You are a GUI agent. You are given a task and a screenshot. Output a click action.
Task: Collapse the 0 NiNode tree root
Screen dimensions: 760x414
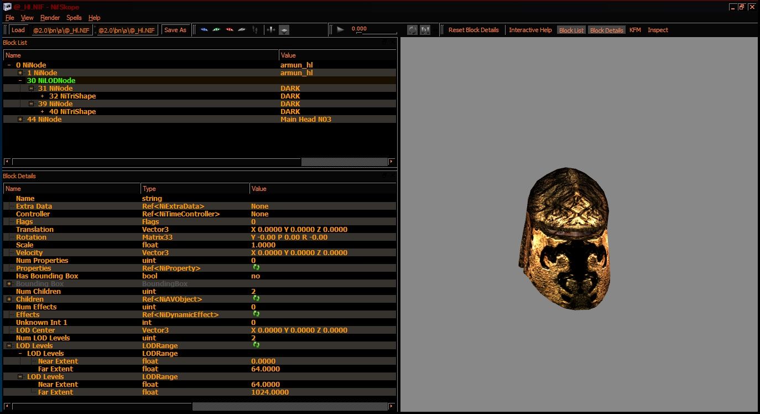point(9,65)
